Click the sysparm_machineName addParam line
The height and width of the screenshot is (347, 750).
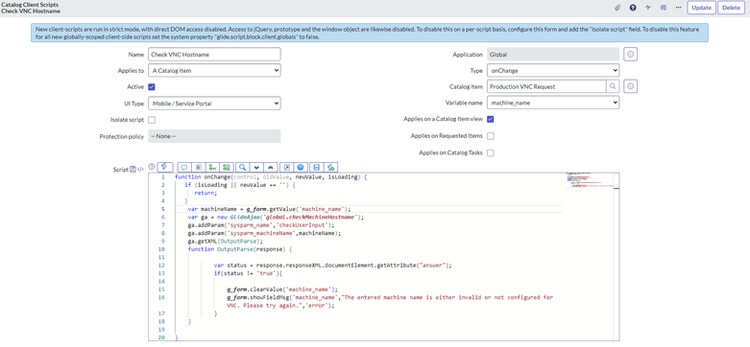[264, 233]
